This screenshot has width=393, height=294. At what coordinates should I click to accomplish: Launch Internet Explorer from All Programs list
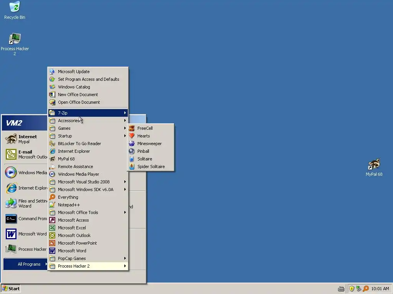click(88, 151)
